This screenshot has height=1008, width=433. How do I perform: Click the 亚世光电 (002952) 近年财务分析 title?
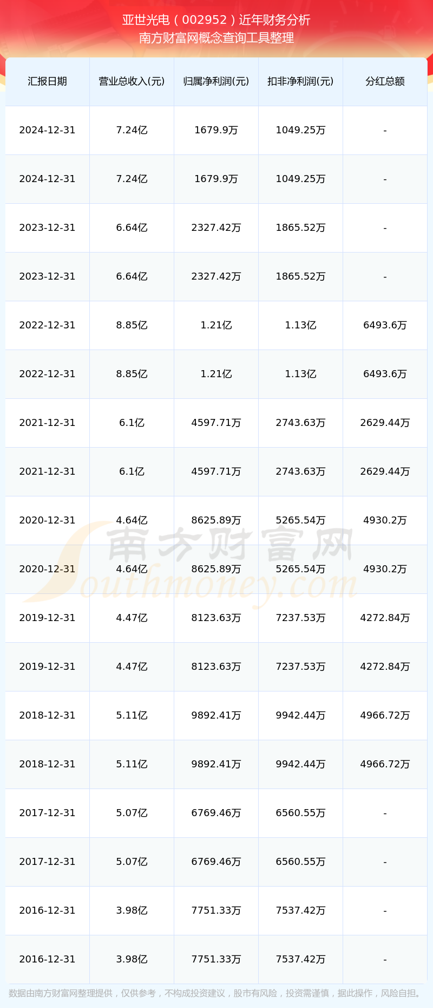point(216,20)
